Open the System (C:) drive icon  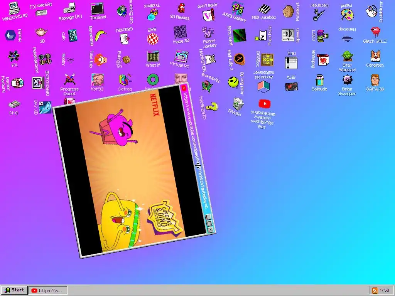[x=42, y=13]
